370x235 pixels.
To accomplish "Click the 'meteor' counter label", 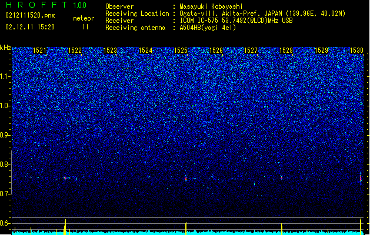I will click(x=84, y=18).
